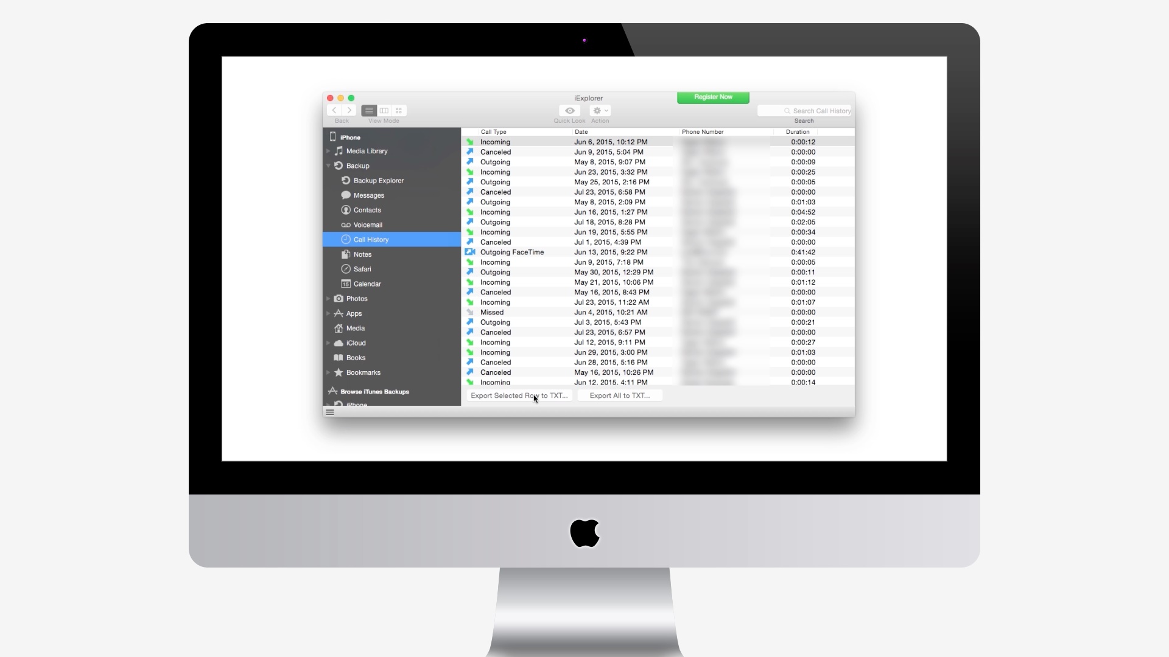Select Outgoing call Jul 3, 2015, 5:43 PM

(x=658, y=322)
